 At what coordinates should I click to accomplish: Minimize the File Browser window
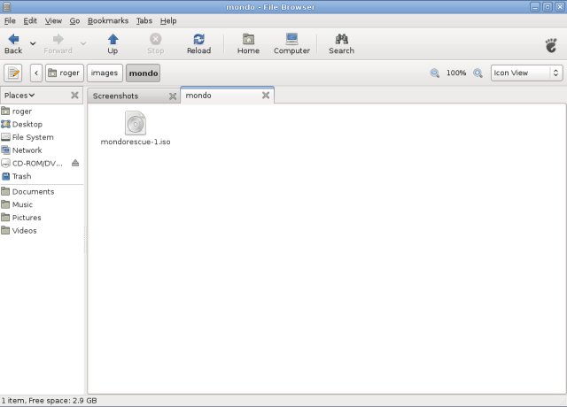point(535,7)
